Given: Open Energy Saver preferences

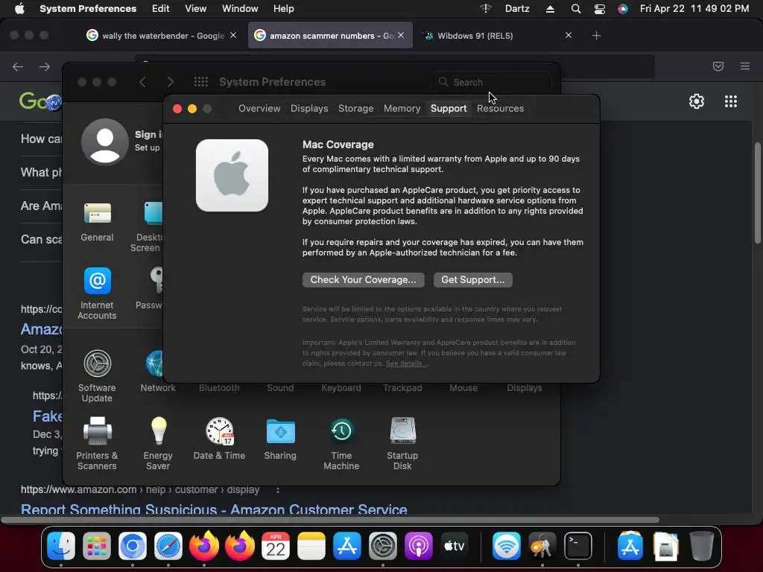Looking at the screenshot, I should (x=158, y=444).
